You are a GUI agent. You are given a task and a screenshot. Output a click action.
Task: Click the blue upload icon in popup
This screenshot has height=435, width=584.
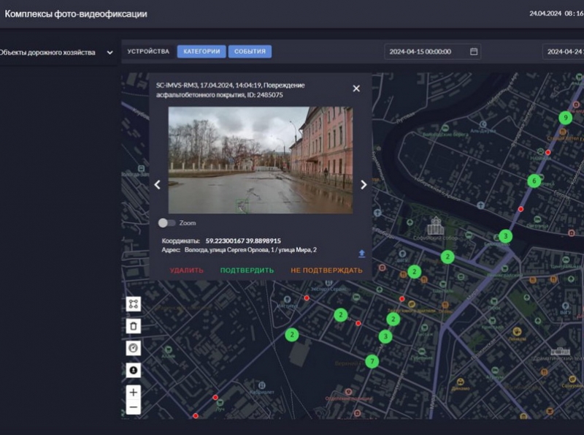pos(361,254)
